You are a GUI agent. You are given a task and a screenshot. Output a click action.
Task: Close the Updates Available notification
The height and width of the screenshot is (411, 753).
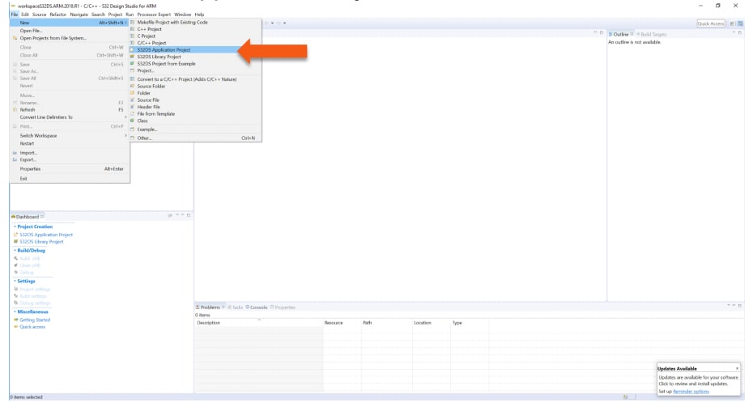point(737,368)
